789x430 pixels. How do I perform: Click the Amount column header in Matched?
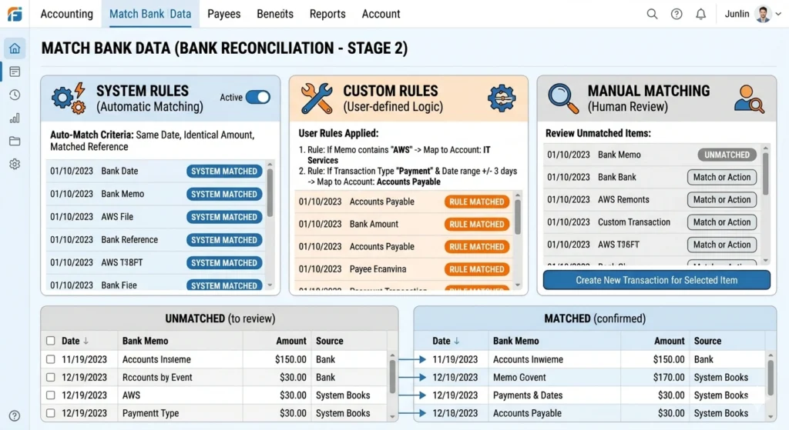(x=670, y=341)
